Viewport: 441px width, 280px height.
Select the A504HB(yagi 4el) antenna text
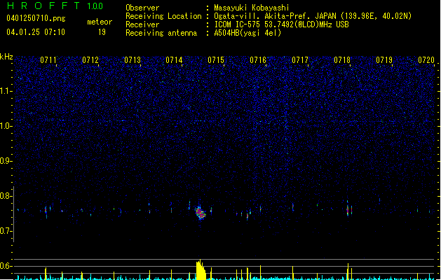click(x=247, y=33)
